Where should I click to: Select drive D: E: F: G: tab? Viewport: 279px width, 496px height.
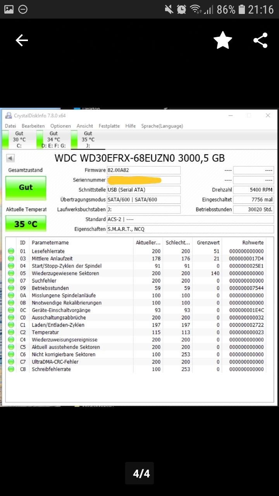coord(53,139)
